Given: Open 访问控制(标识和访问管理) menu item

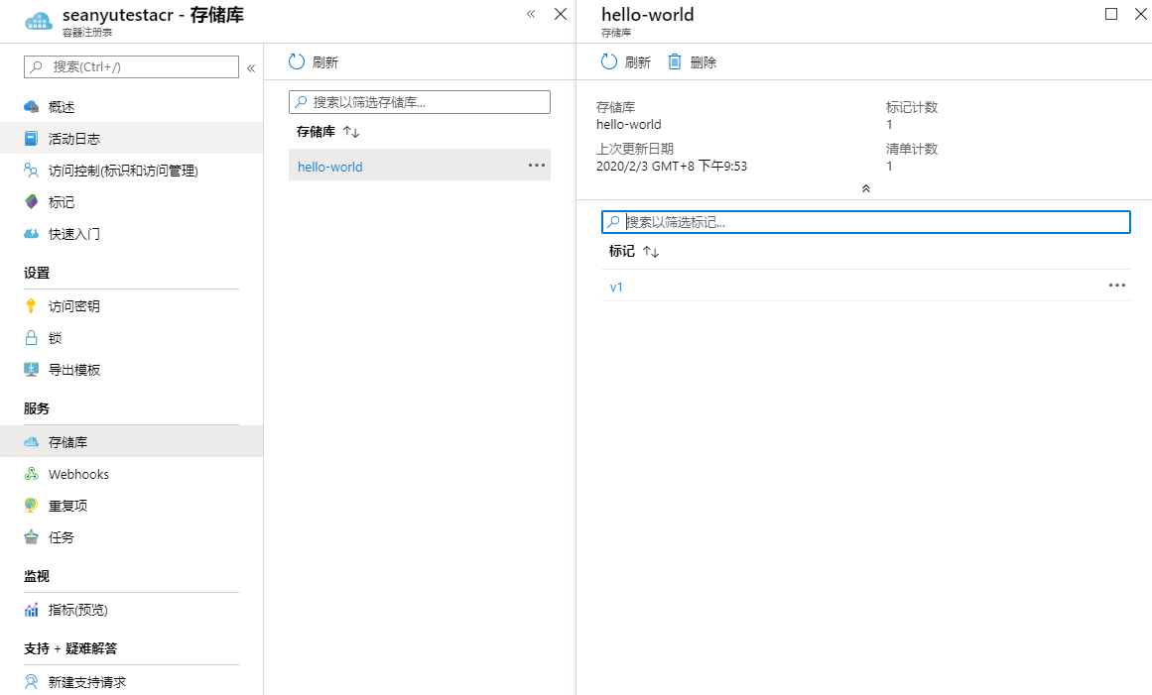Looking at the screenshot, I should pyautogui.click(x=123, y=171).
